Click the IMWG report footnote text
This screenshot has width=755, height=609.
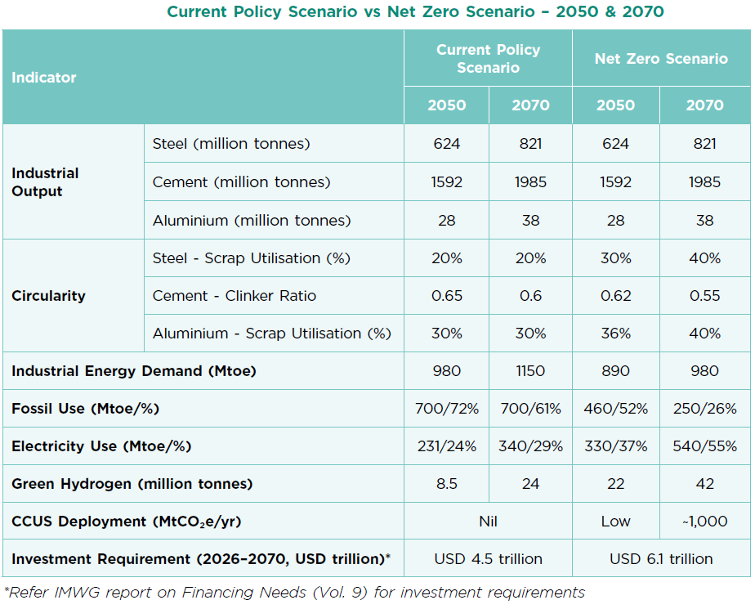coord(294,593)
